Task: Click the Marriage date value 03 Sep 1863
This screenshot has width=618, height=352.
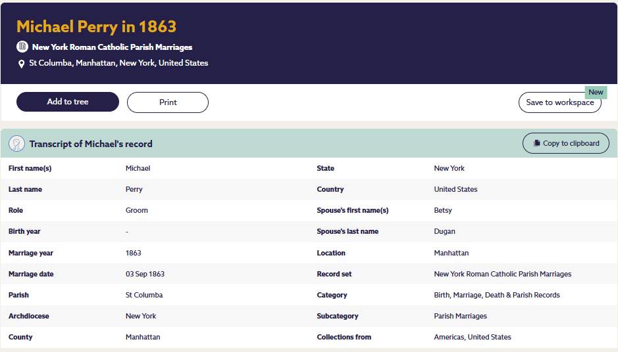Action: [145, 274]
